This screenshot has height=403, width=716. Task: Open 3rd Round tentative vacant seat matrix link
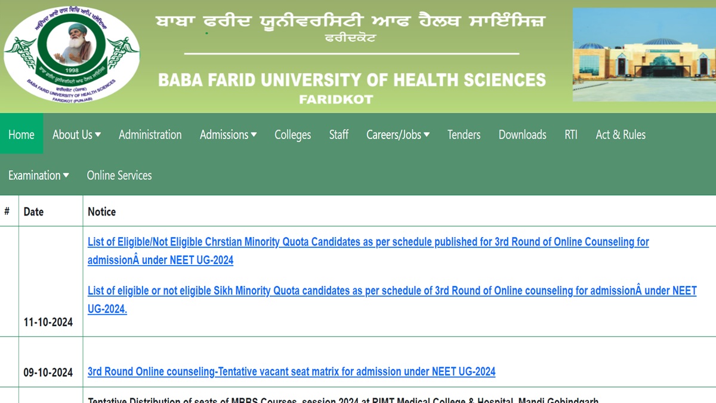tap(291, 371)
